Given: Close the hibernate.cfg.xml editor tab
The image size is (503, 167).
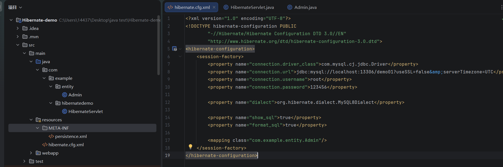Looking at the screenshot, I should [214, 7].
